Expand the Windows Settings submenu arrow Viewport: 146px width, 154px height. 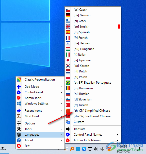pyautogui.click(x=61, y=104)
